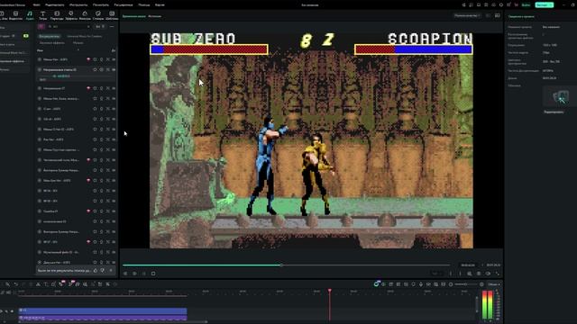Open the Templates tab

click(x=112, y=15)
